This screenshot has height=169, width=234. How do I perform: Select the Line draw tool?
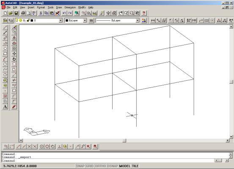click(x=5, y=28)
